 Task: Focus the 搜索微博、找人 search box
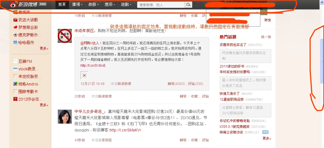pyautogui.click(x=161, y=4)
